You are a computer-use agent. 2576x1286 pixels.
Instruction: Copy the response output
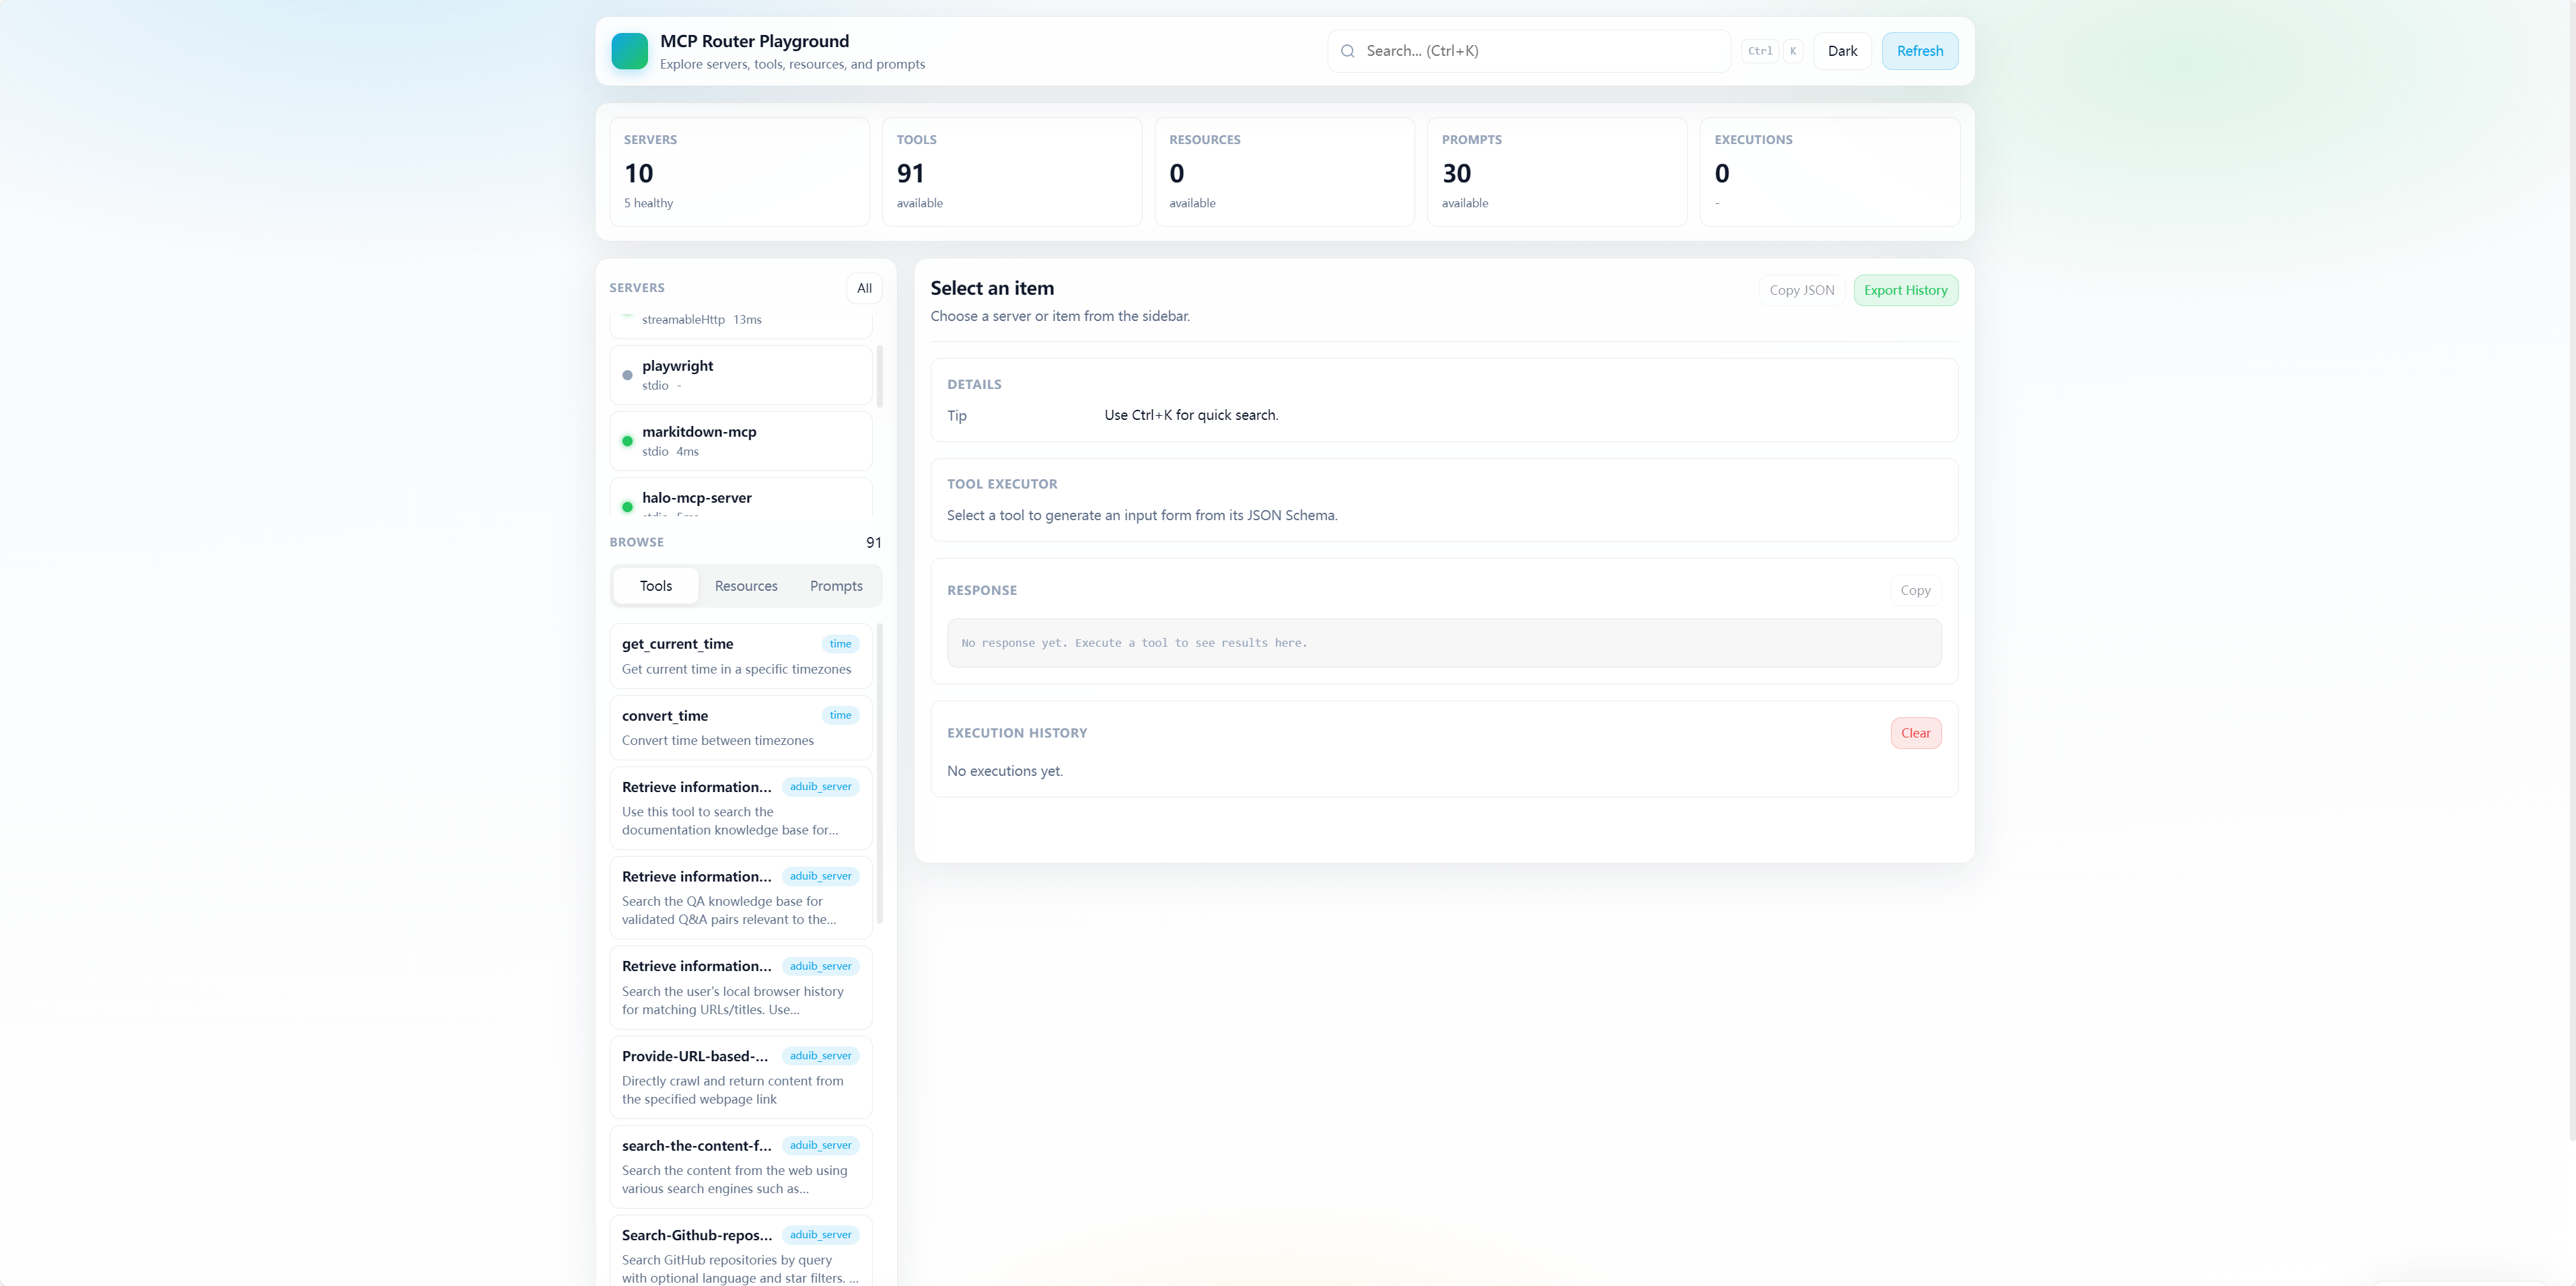(x=1915, y=590)
